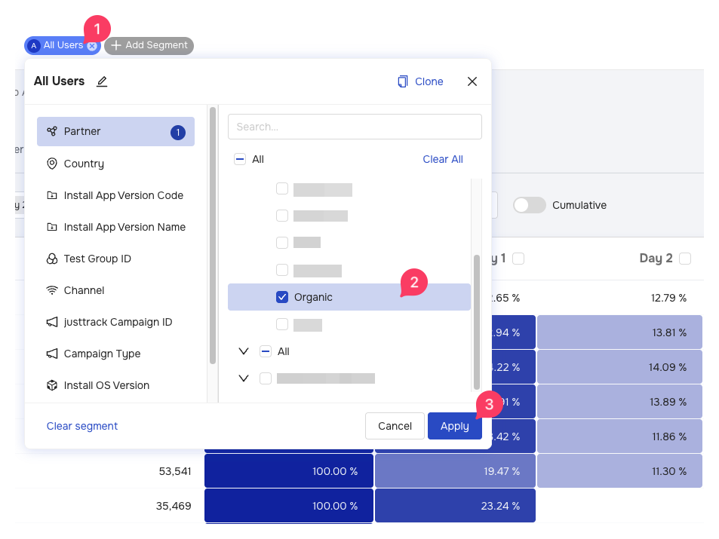Click the pencil edit icon beside All Users
The width and height of the screenshot is (719, 539).
point(102,81)
